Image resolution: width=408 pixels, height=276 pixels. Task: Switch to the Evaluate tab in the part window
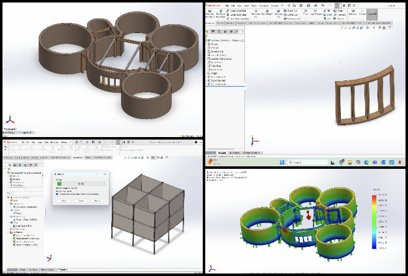[241, 23]
